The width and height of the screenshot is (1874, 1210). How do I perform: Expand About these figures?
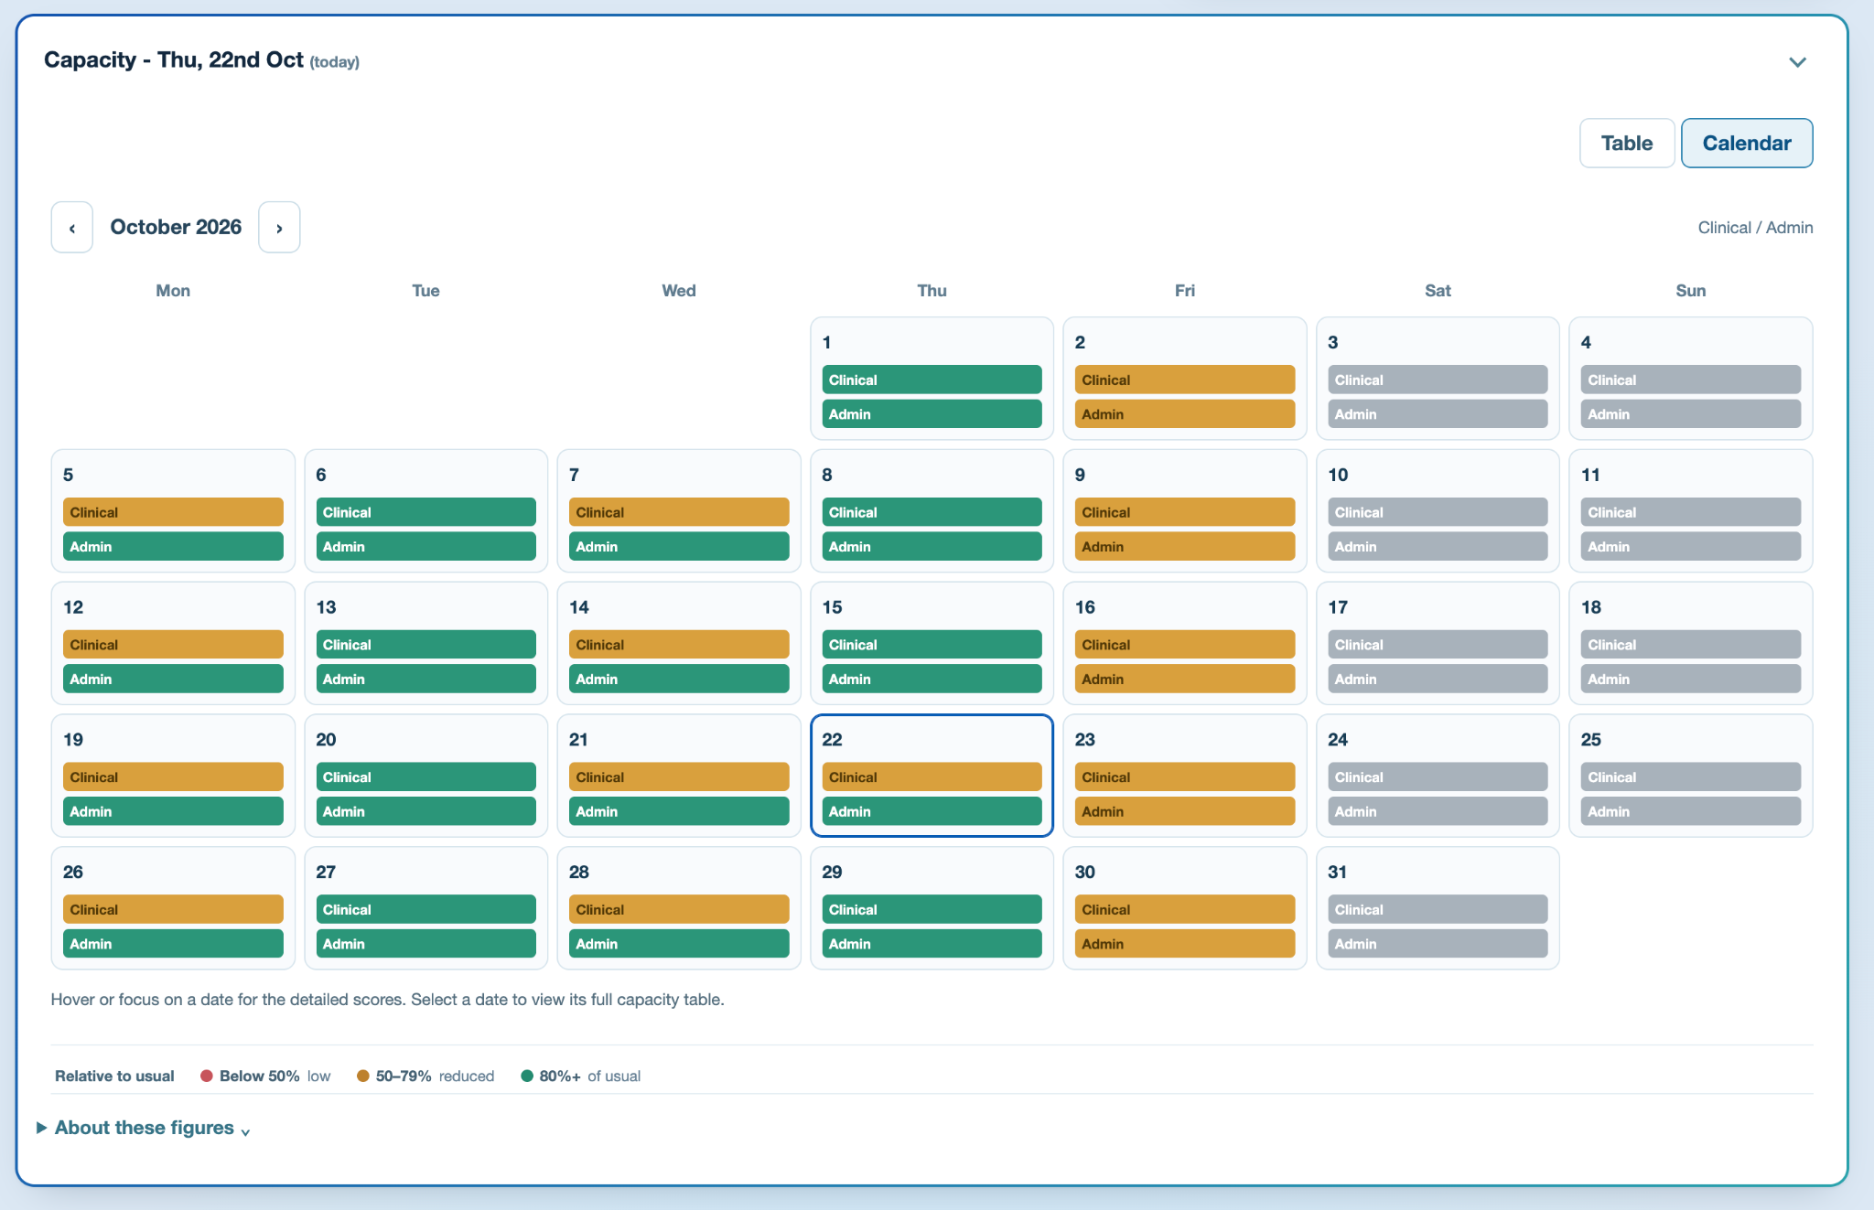click(x=144, y=1128)
